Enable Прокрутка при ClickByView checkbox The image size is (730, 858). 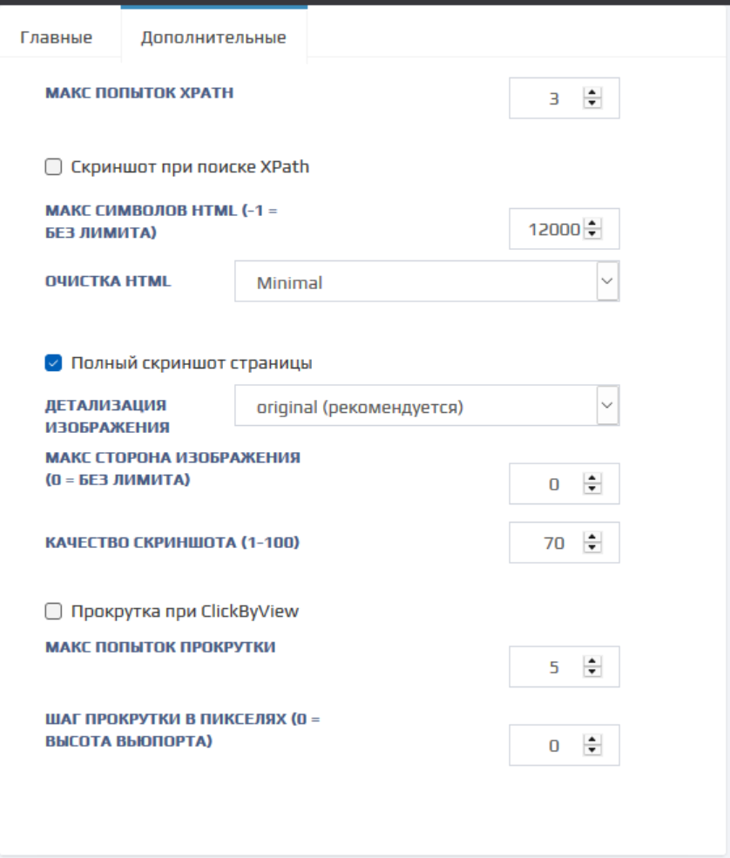point(53,611)
